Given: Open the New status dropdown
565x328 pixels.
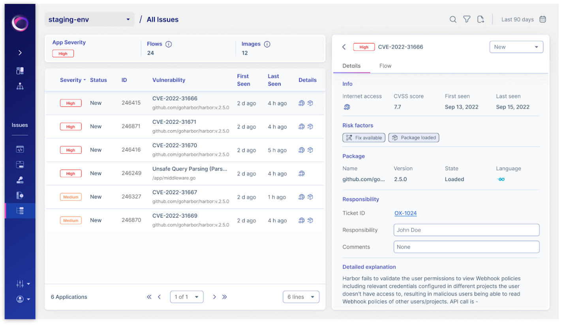Looking at the screenshot, I should [516, 47].
